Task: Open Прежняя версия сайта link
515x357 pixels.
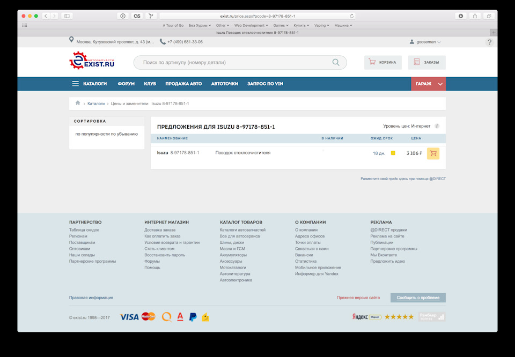Action: click(358, 297)
